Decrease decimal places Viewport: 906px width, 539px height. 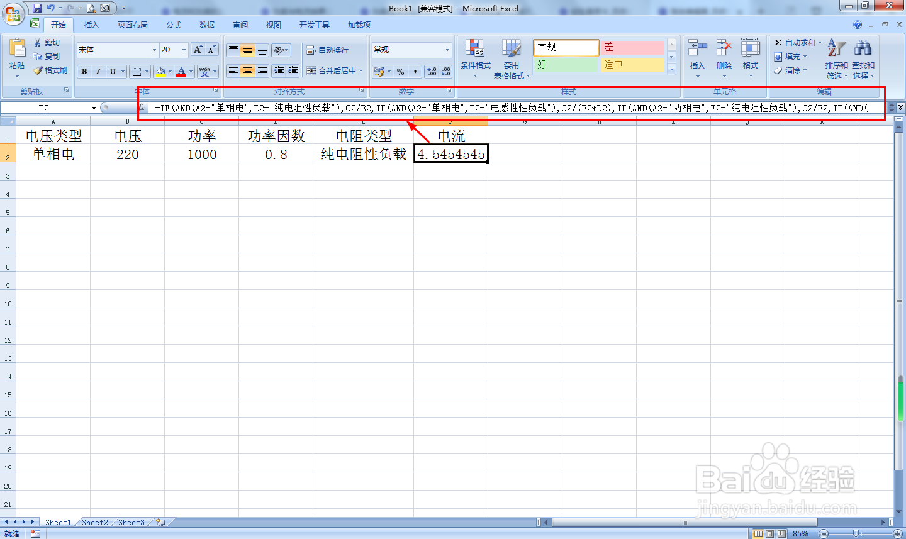click(445, 72)
